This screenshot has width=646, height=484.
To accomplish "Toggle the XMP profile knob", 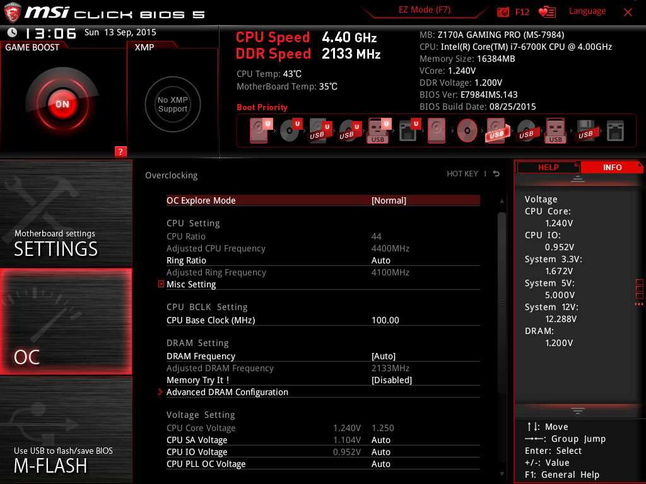I will coord(173,104).
